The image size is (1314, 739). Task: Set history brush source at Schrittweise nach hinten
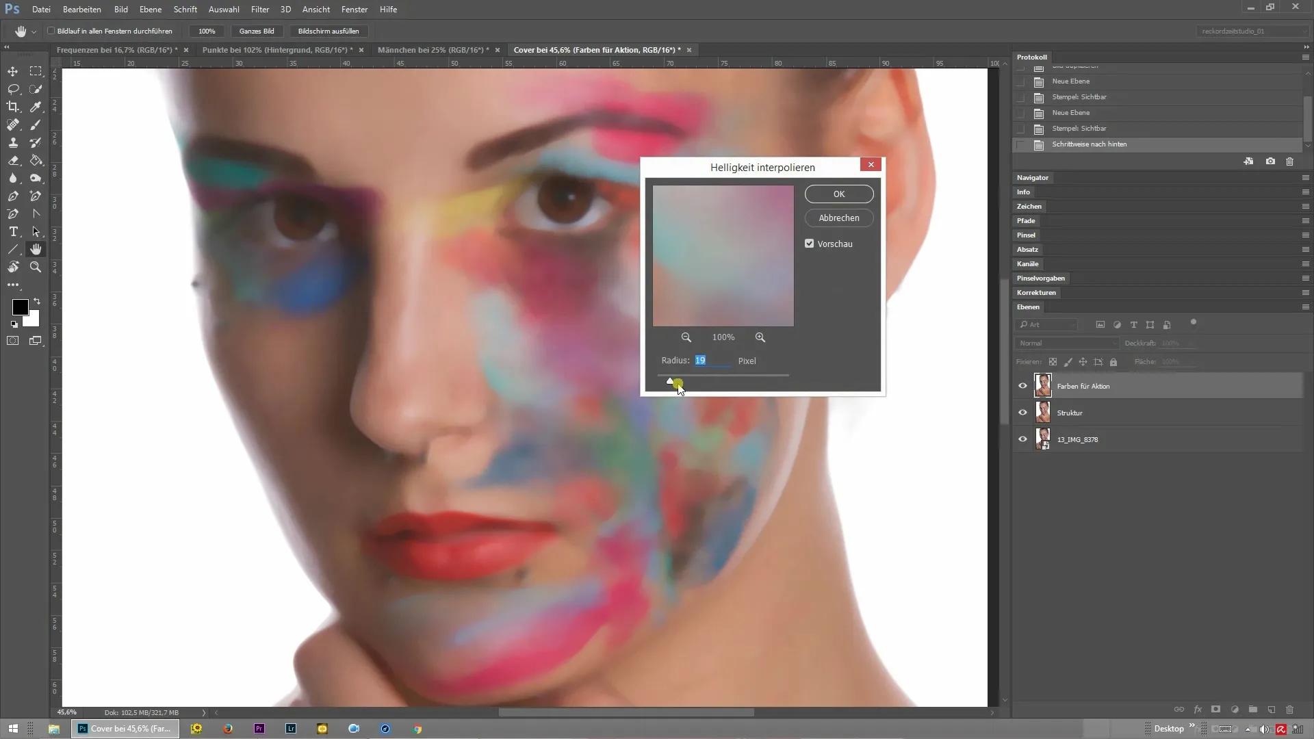click(x=1021, y=144)
